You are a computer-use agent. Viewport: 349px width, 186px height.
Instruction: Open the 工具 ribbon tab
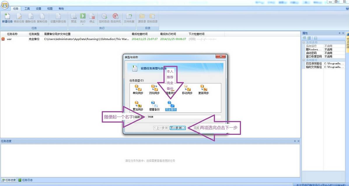pos(27,8)
